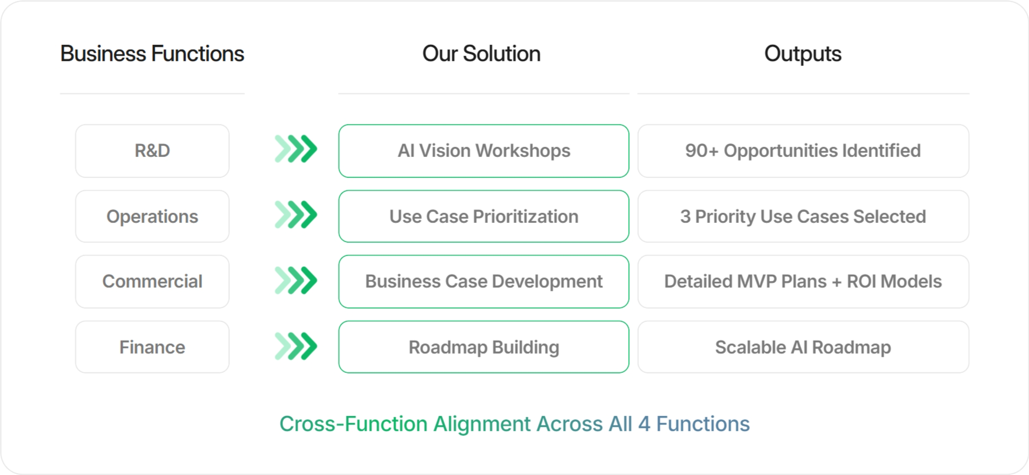Click the Cross-Function Alignment green caption
This screenshot has width=1029, height=475.
point(514,424)
